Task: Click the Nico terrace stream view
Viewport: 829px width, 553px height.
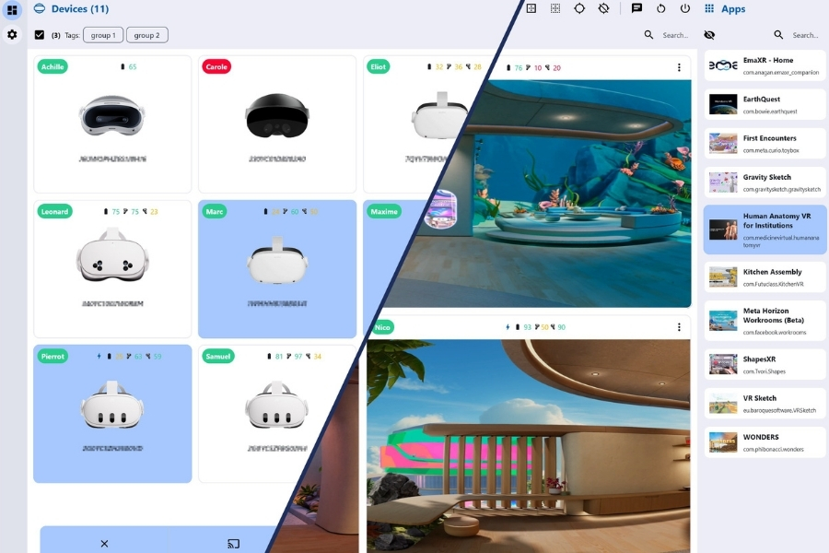Action: coord(528,445)
